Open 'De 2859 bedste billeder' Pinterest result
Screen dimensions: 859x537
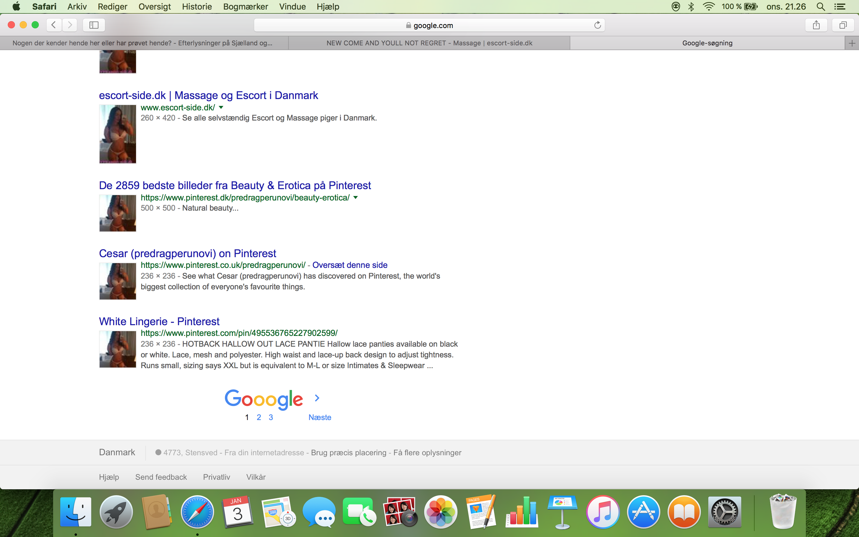[235, 185]
